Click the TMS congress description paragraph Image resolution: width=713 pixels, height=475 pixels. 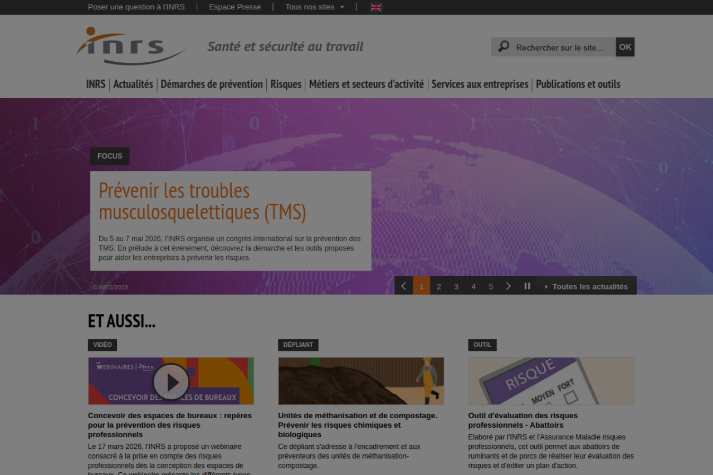pos(229,248)
